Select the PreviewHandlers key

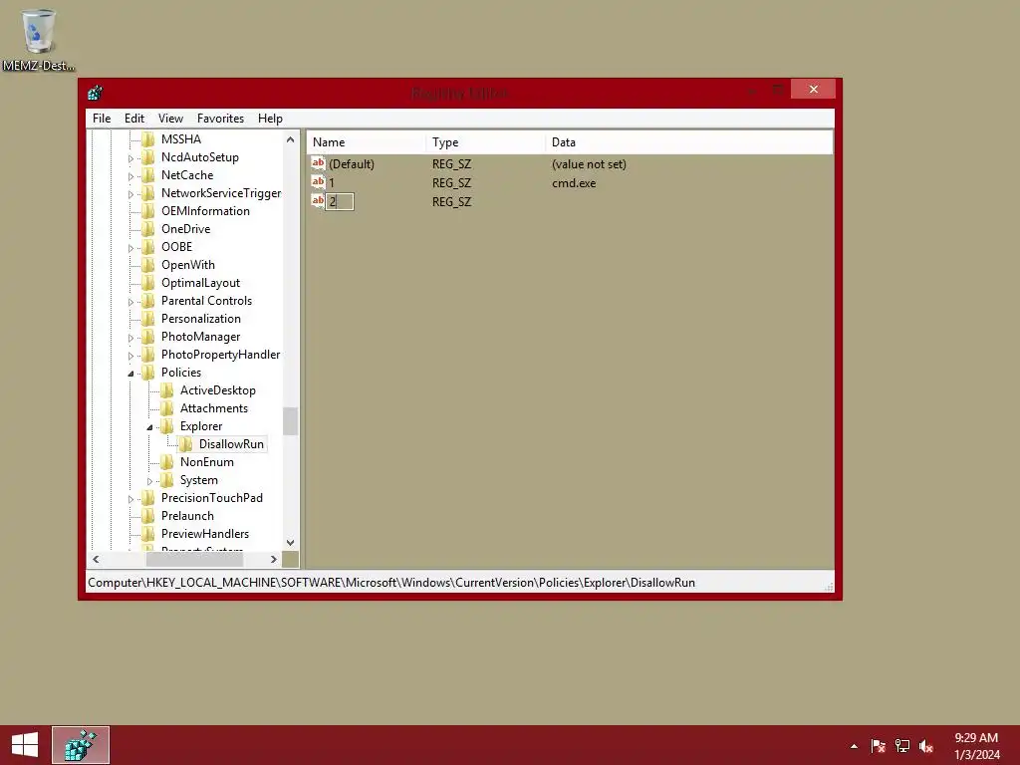pyautogui.click(x=205, y=534)
